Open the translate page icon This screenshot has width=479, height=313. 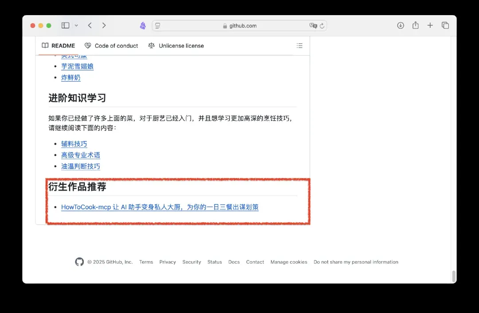click(x=313, y=26)
